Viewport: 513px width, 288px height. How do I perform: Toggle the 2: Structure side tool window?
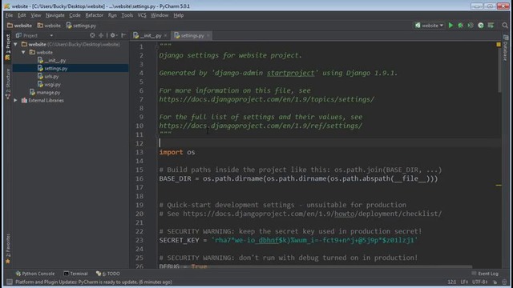click(x=8, y=83)
